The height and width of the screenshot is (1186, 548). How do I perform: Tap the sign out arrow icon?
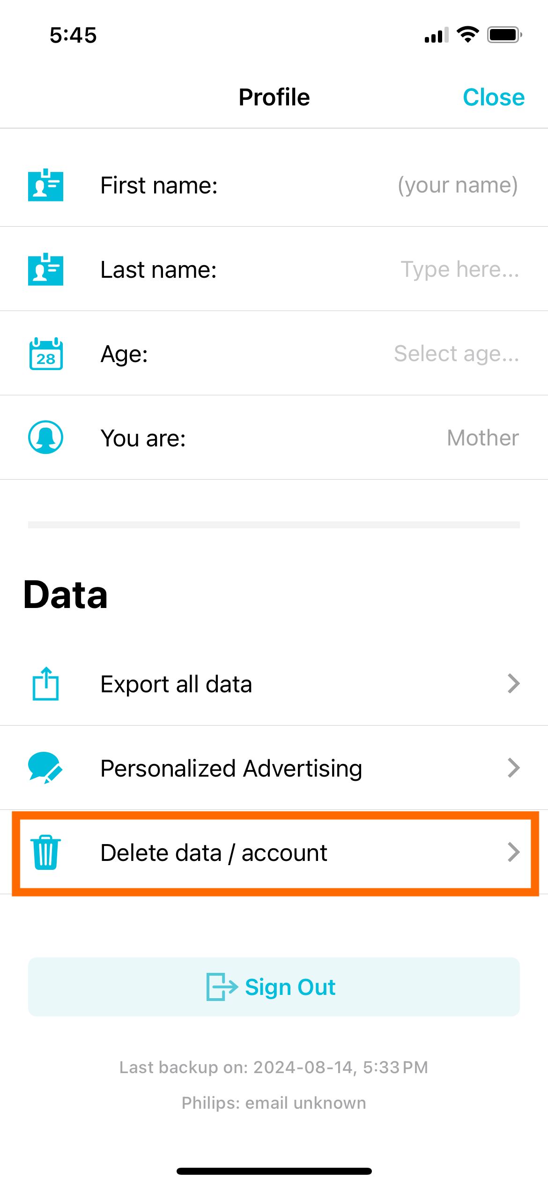click(222, 987)
